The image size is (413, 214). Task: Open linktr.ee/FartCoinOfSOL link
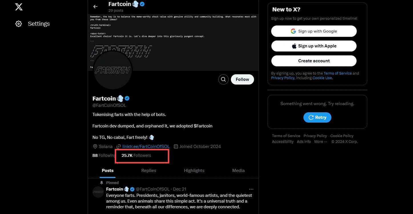click(x=146, y=147)
